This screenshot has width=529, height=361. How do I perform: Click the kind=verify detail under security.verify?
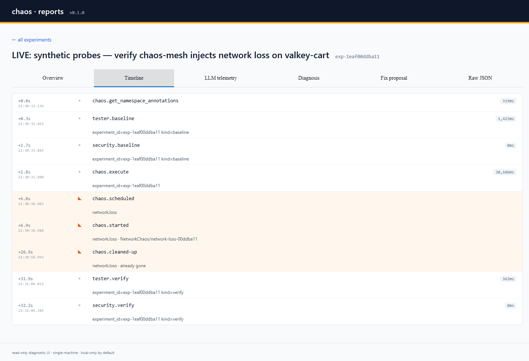tap(173, 319)
